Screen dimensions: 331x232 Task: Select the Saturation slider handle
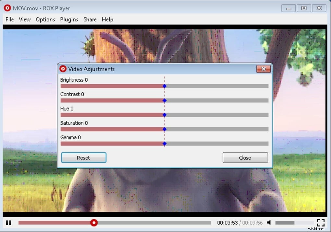click(165, 129)
